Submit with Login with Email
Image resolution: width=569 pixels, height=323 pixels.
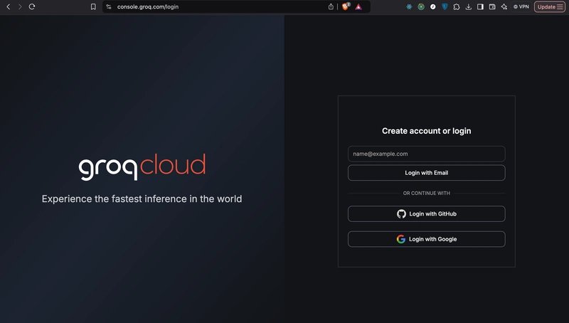[426, 173]
